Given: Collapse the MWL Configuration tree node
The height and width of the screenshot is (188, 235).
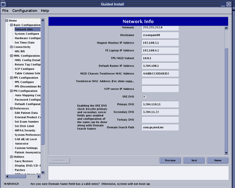Looking at the screenshot, I should coord(6,56).
